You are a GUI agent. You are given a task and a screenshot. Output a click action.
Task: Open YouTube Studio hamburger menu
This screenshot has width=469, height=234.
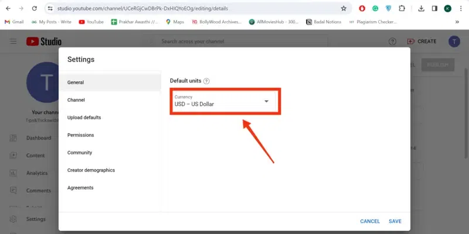[13, 41]
